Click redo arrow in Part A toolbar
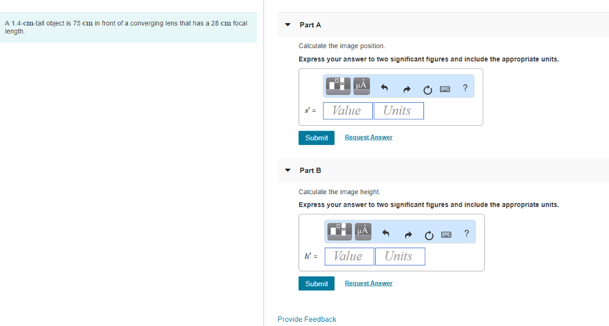Screen dimensions: 609x326 tap(407, 89)
